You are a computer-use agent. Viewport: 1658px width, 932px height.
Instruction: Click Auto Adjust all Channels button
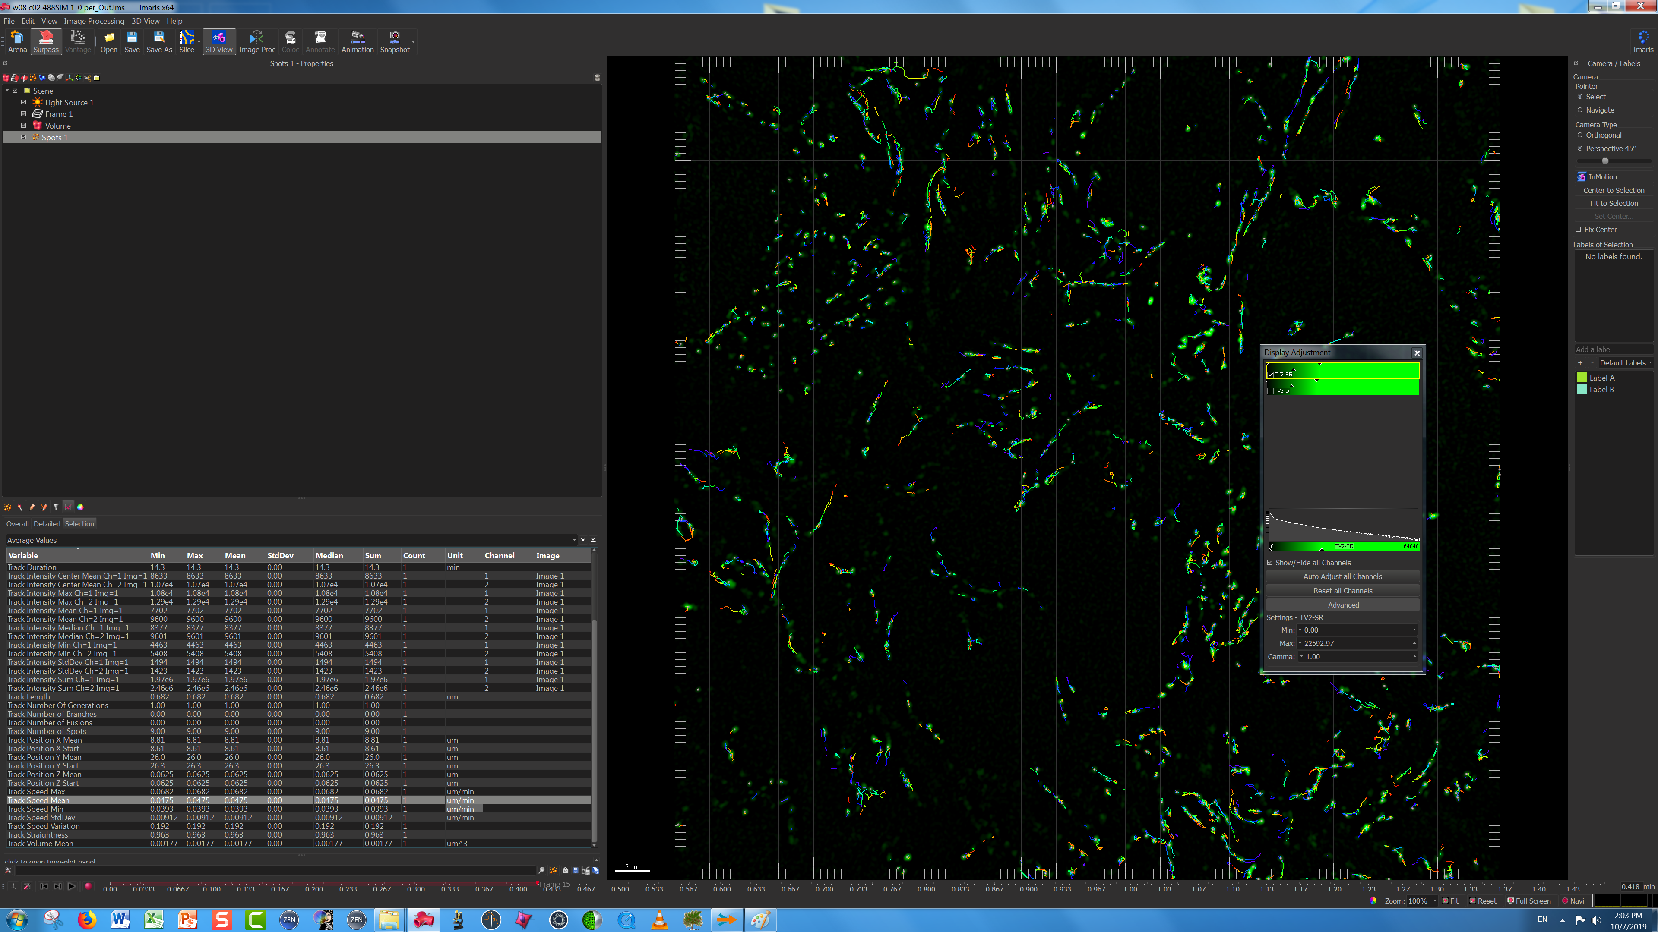[x=1342, y=576]
